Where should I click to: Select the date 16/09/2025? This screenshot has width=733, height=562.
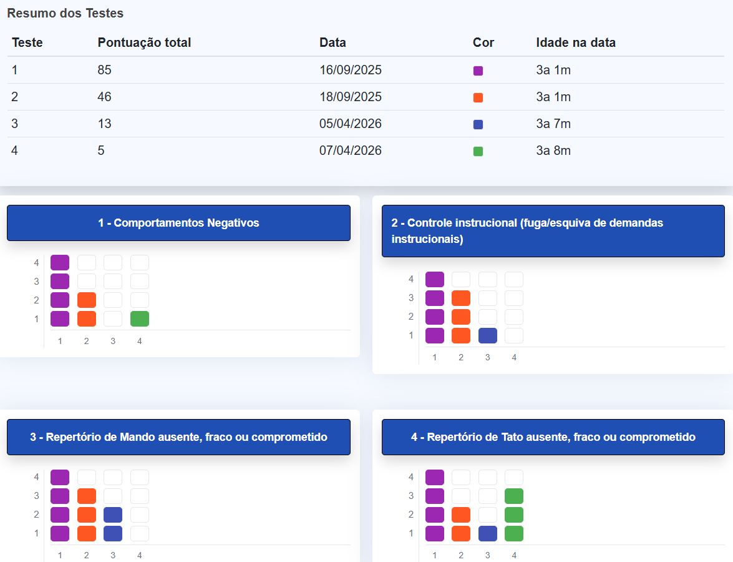[x=350, y=70]
